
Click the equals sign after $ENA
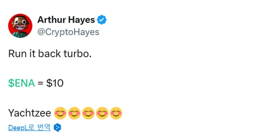(x=40, y=83)
